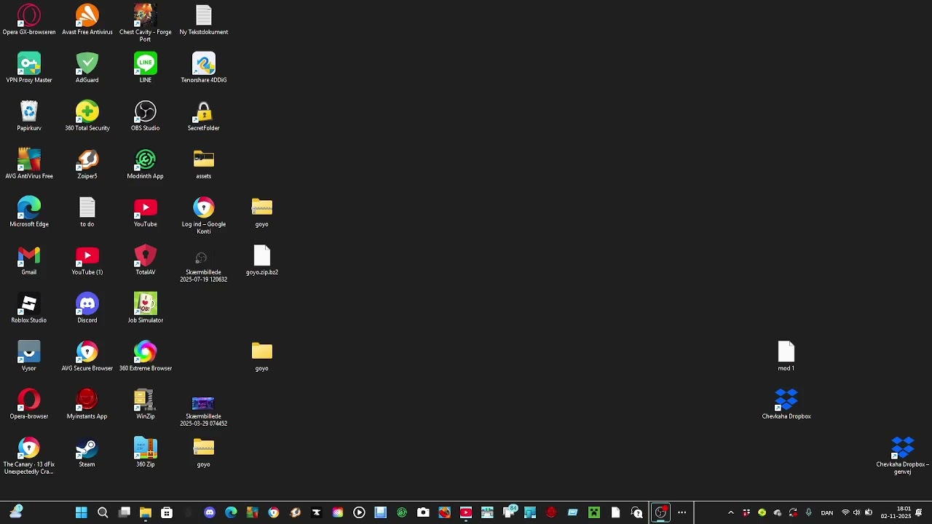Select the Chevkaha Dropbox – genvej shortcut
Image resolution: width=932 pixels, height=524 pixels.
tap(903, 456)
